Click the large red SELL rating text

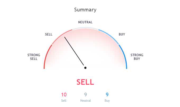coord(85,82)
